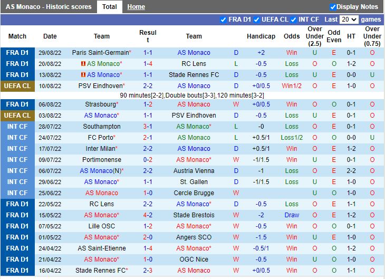
Task: Click the HT score 2-2 in Austria Vienna row
Action: click(351, 170)
